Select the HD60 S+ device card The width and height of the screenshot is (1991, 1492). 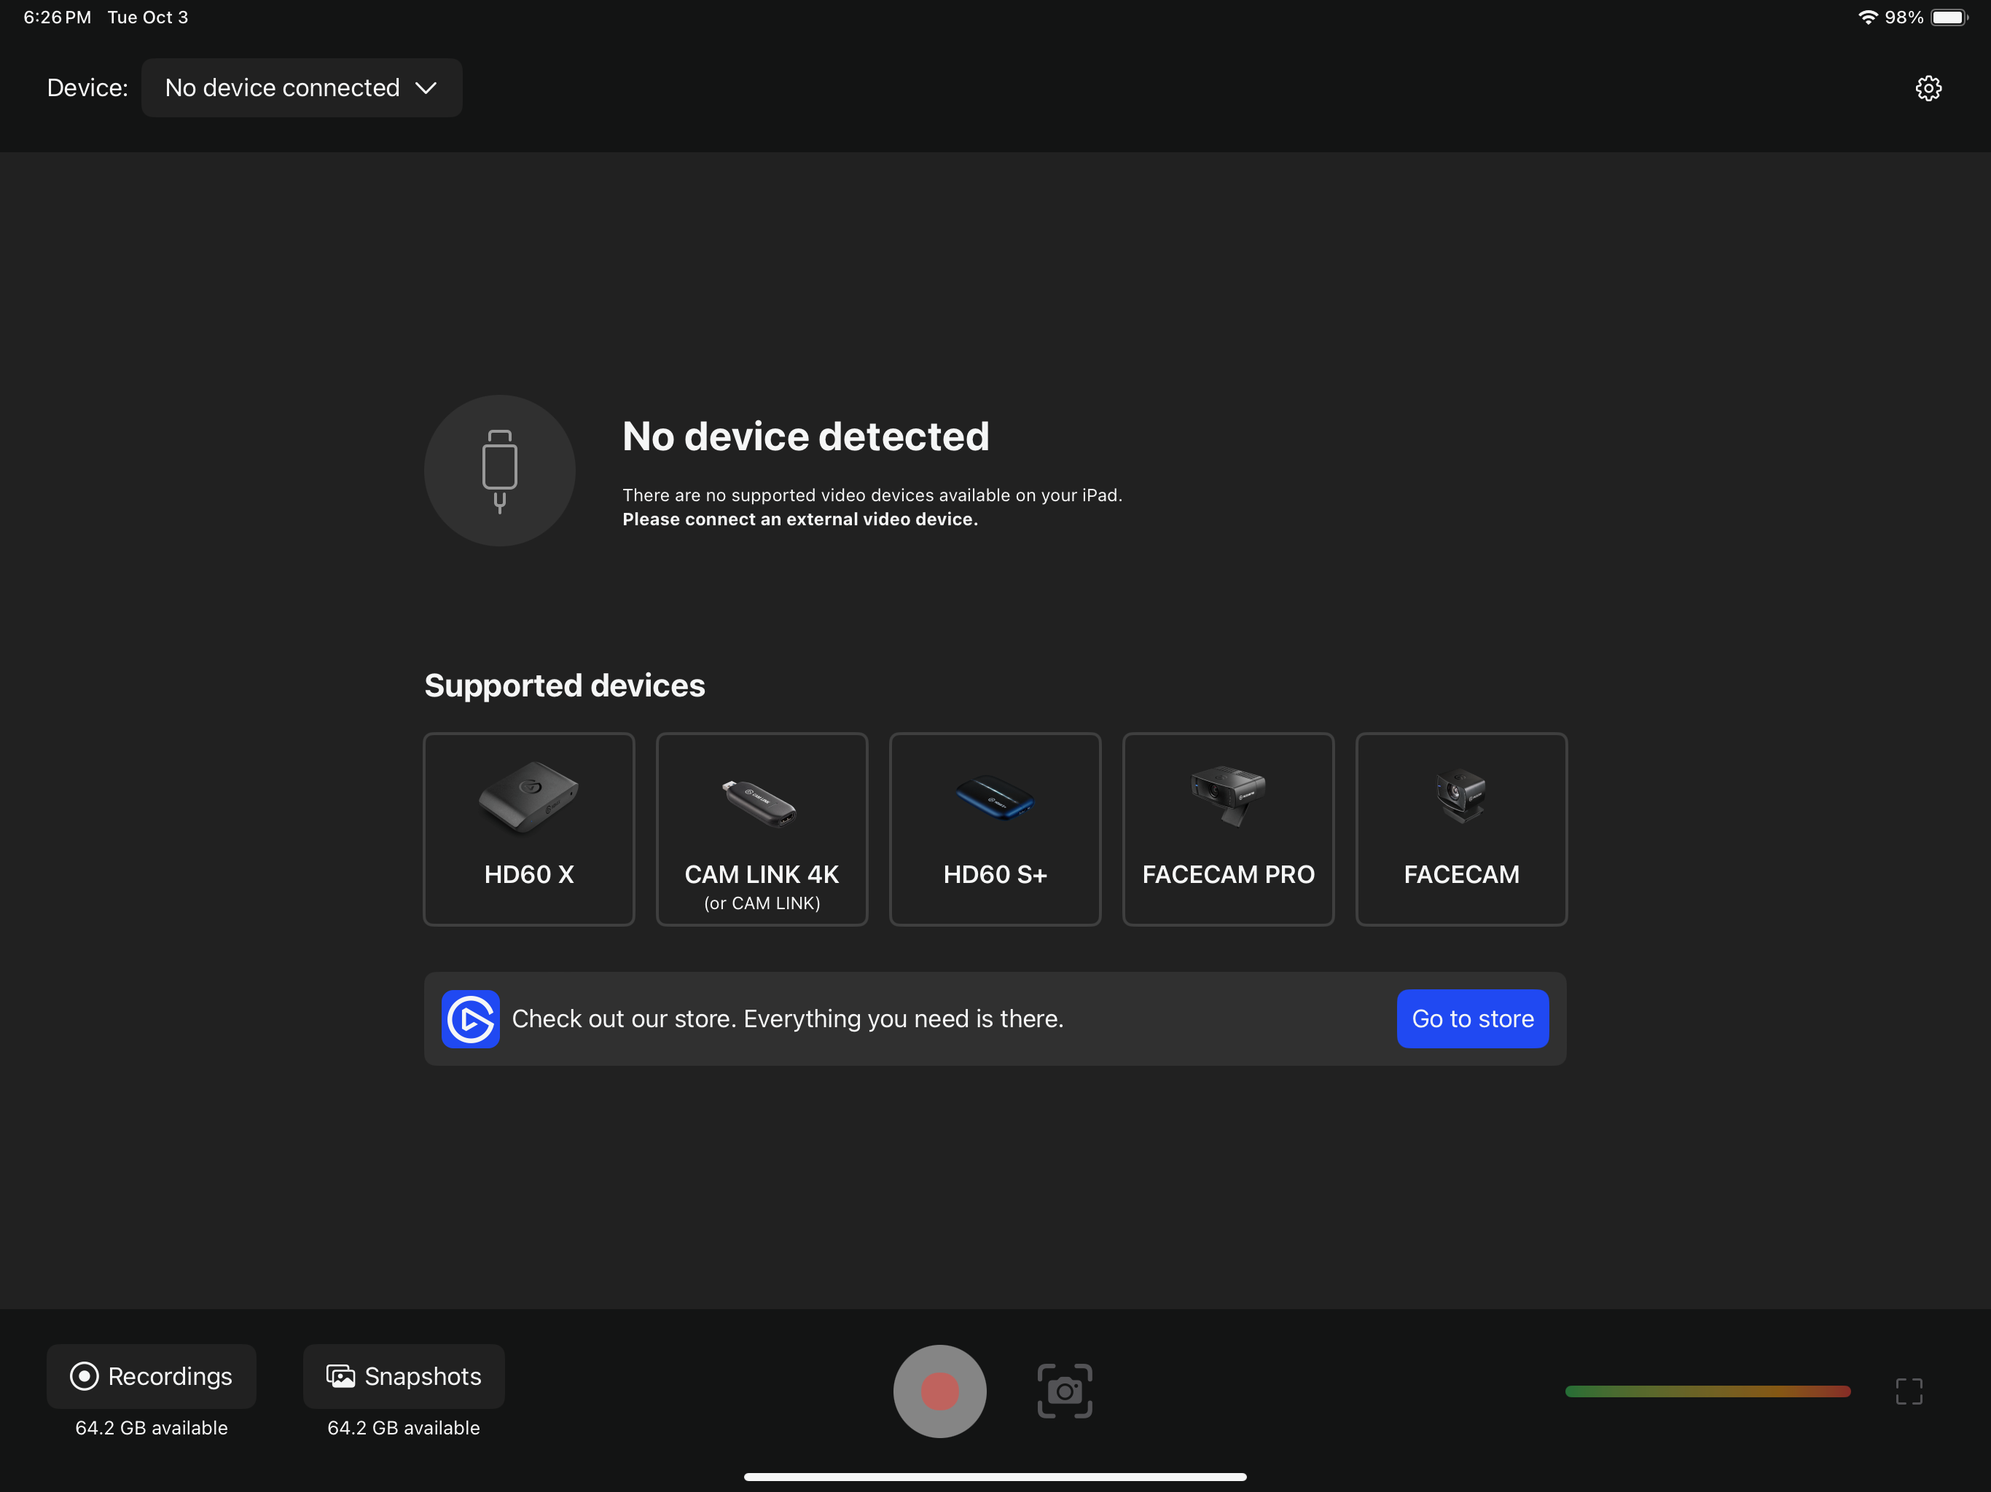pos(995,829)
